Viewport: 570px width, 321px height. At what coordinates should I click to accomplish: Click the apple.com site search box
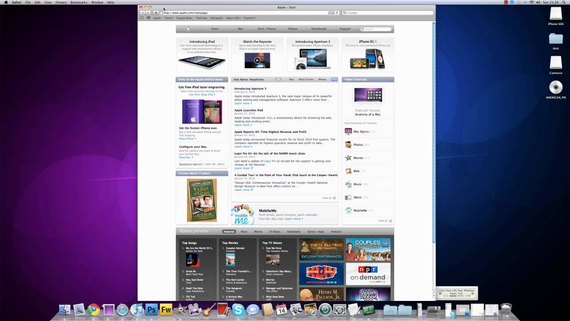click(376, 29)
